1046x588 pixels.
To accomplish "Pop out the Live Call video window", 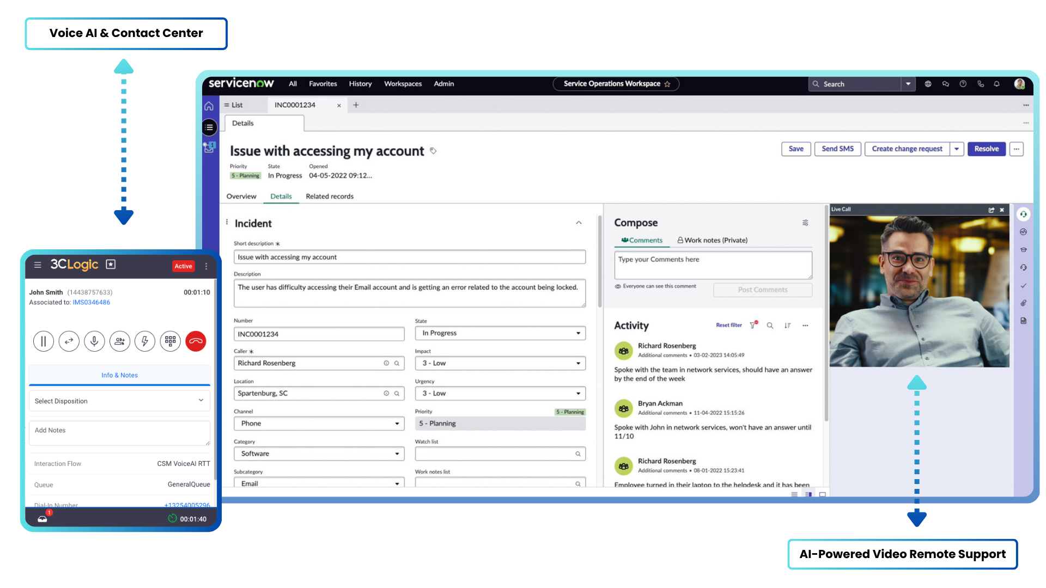I will tap(992, 210).
